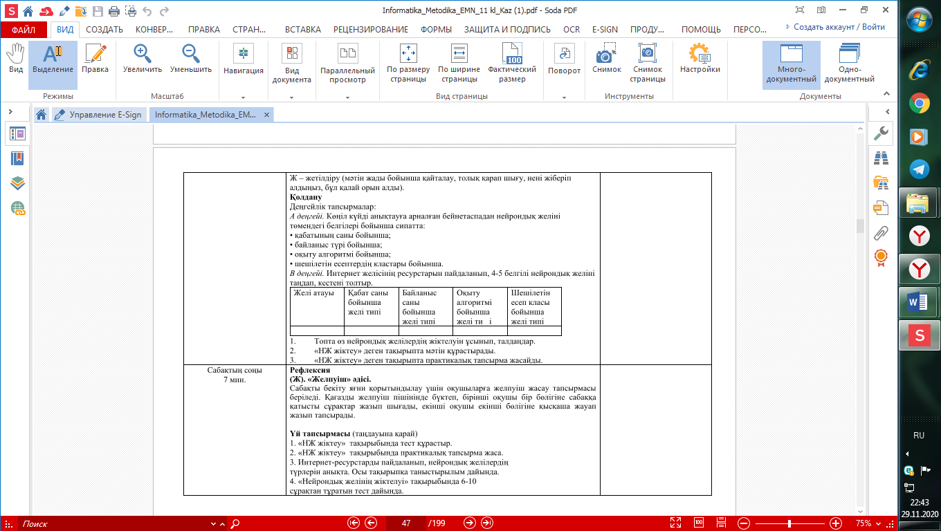
Task: Open the Поворот rotate tool
Action: pyautogui.click(x=564, y=59)
